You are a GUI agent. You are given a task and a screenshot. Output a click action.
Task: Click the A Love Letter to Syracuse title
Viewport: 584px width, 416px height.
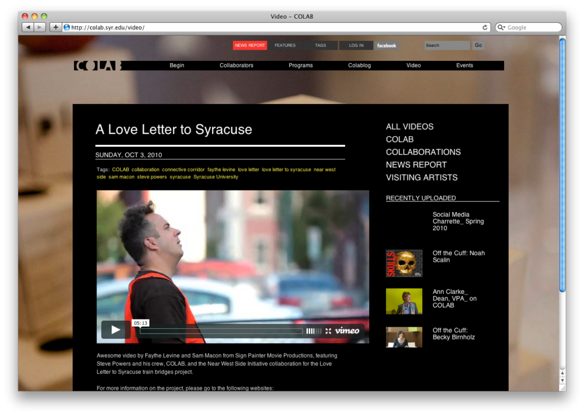pyautogui.click(x=173, y=130)
